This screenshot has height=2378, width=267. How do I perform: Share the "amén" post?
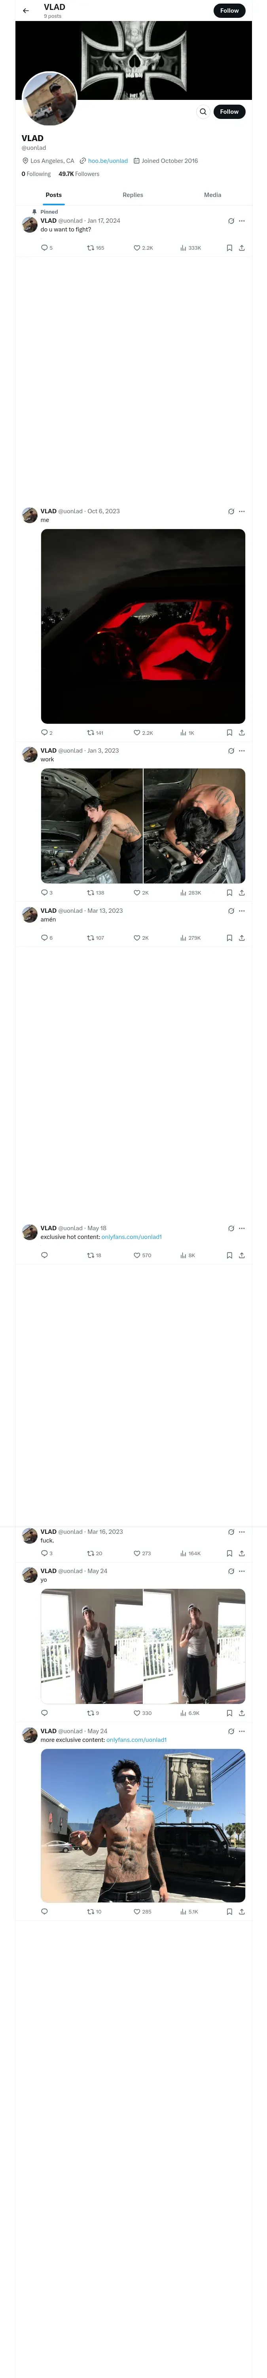point(241,938)
